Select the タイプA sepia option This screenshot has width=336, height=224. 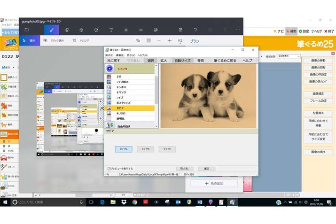coord(124,149)
